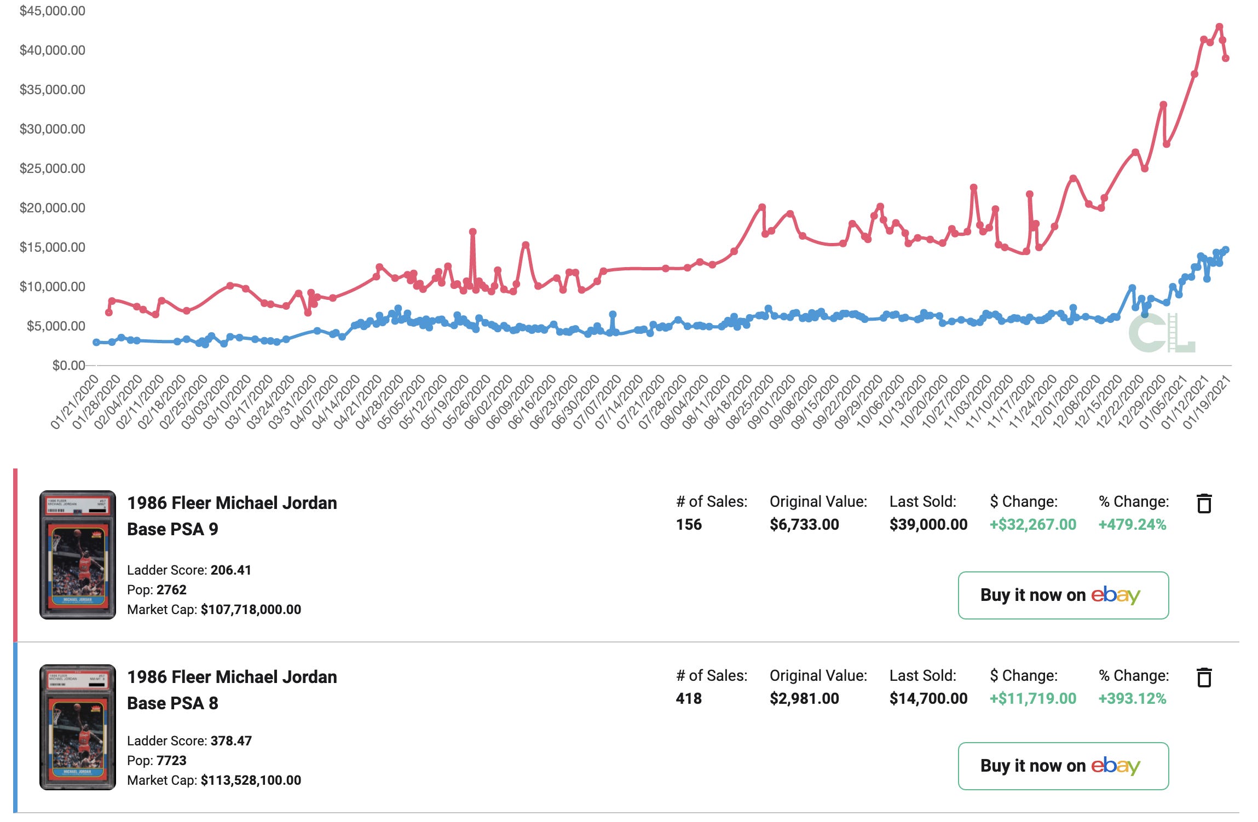1258x822 pixels.
Task: Click the Ladder Score 378.47 text
Action: (x=189, y=741)
